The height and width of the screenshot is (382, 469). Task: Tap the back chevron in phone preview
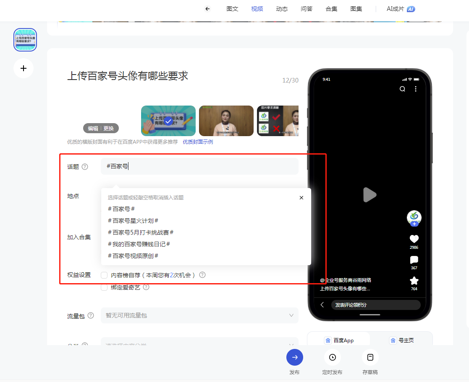point(322,305)
